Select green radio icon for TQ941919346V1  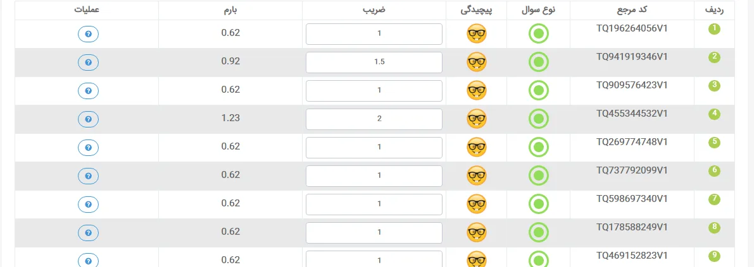pos(539,62)
